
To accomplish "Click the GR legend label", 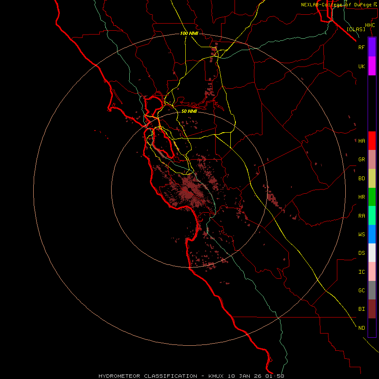I will pos(362,160).
